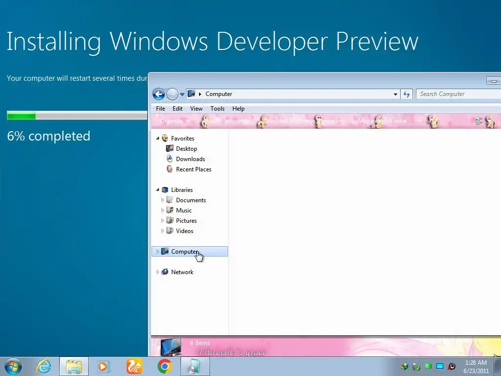Click the Change your view icon
Screen dimensions: 501x376
[478, 121]
